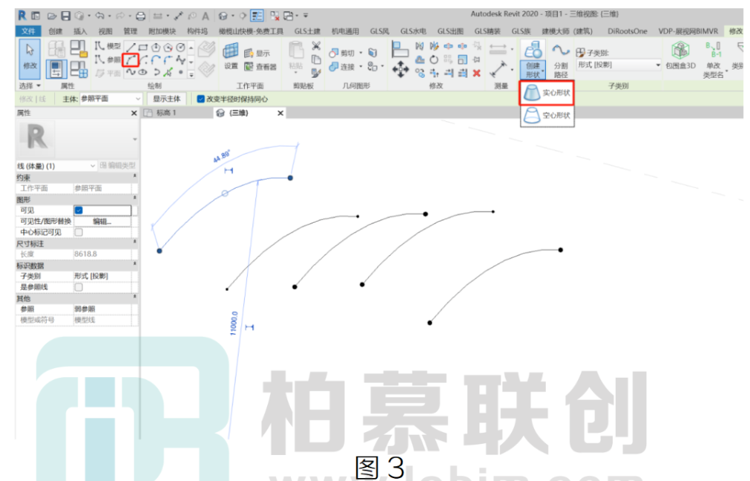The height and width of the screenshot is (481, 750).
Task: Switch to the 标高 1 view tab
Action: point(165,113)
